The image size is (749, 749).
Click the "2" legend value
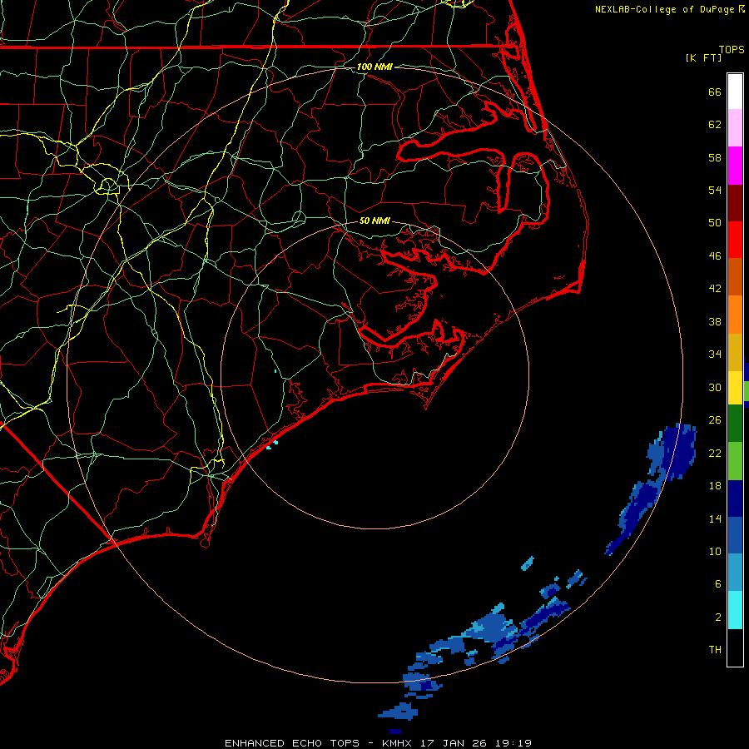click(x=718, y=618)
